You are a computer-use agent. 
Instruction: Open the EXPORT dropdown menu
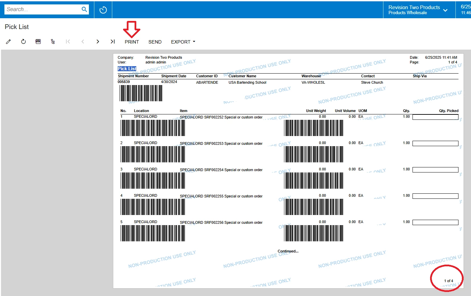(183, 42)
